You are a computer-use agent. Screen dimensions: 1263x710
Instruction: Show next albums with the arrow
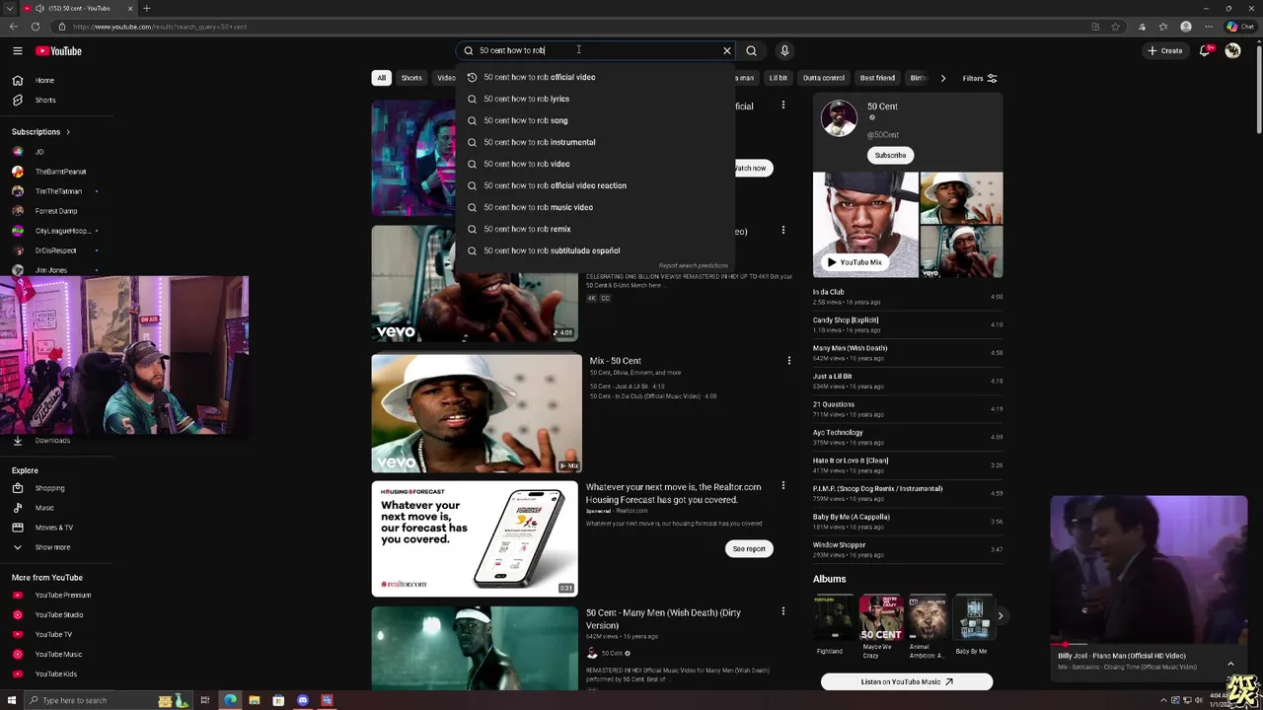[x=1000, y=616]
